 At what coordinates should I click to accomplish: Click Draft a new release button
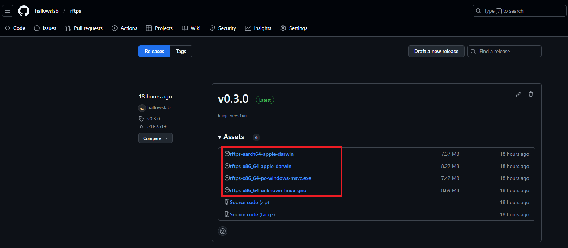[436, 51]
